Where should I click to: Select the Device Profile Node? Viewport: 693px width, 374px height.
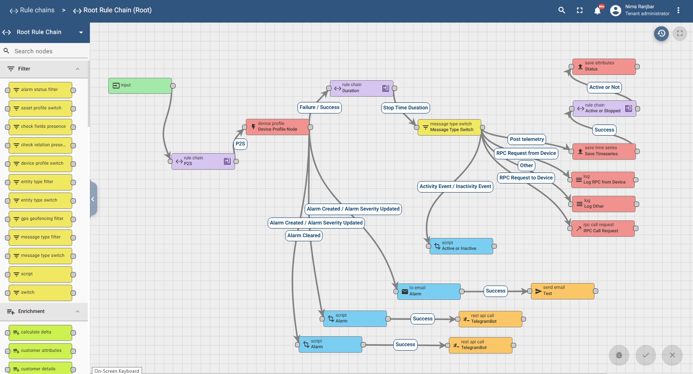[x=277, y=127]
